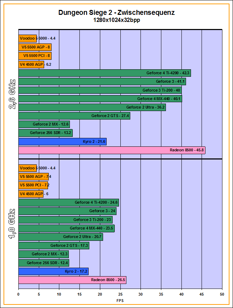Viewport: 233px width, 308px height.
Task: Click the orange V4 4500 AGP - 6.2 bar
Action: (31, 64)
